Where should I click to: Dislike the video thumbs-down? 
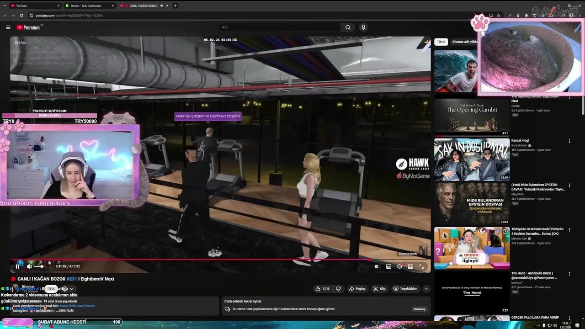pyautogui.click(x=338, y=289)
